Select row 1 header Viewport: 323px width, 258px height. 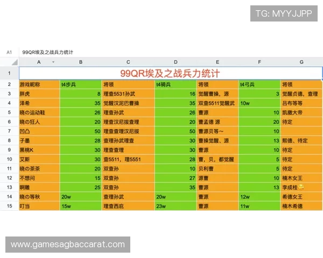(x=9, y=73)
